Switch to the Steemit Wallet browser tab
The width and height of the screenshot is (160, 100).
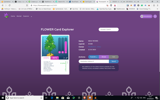(x=61, y=2)
